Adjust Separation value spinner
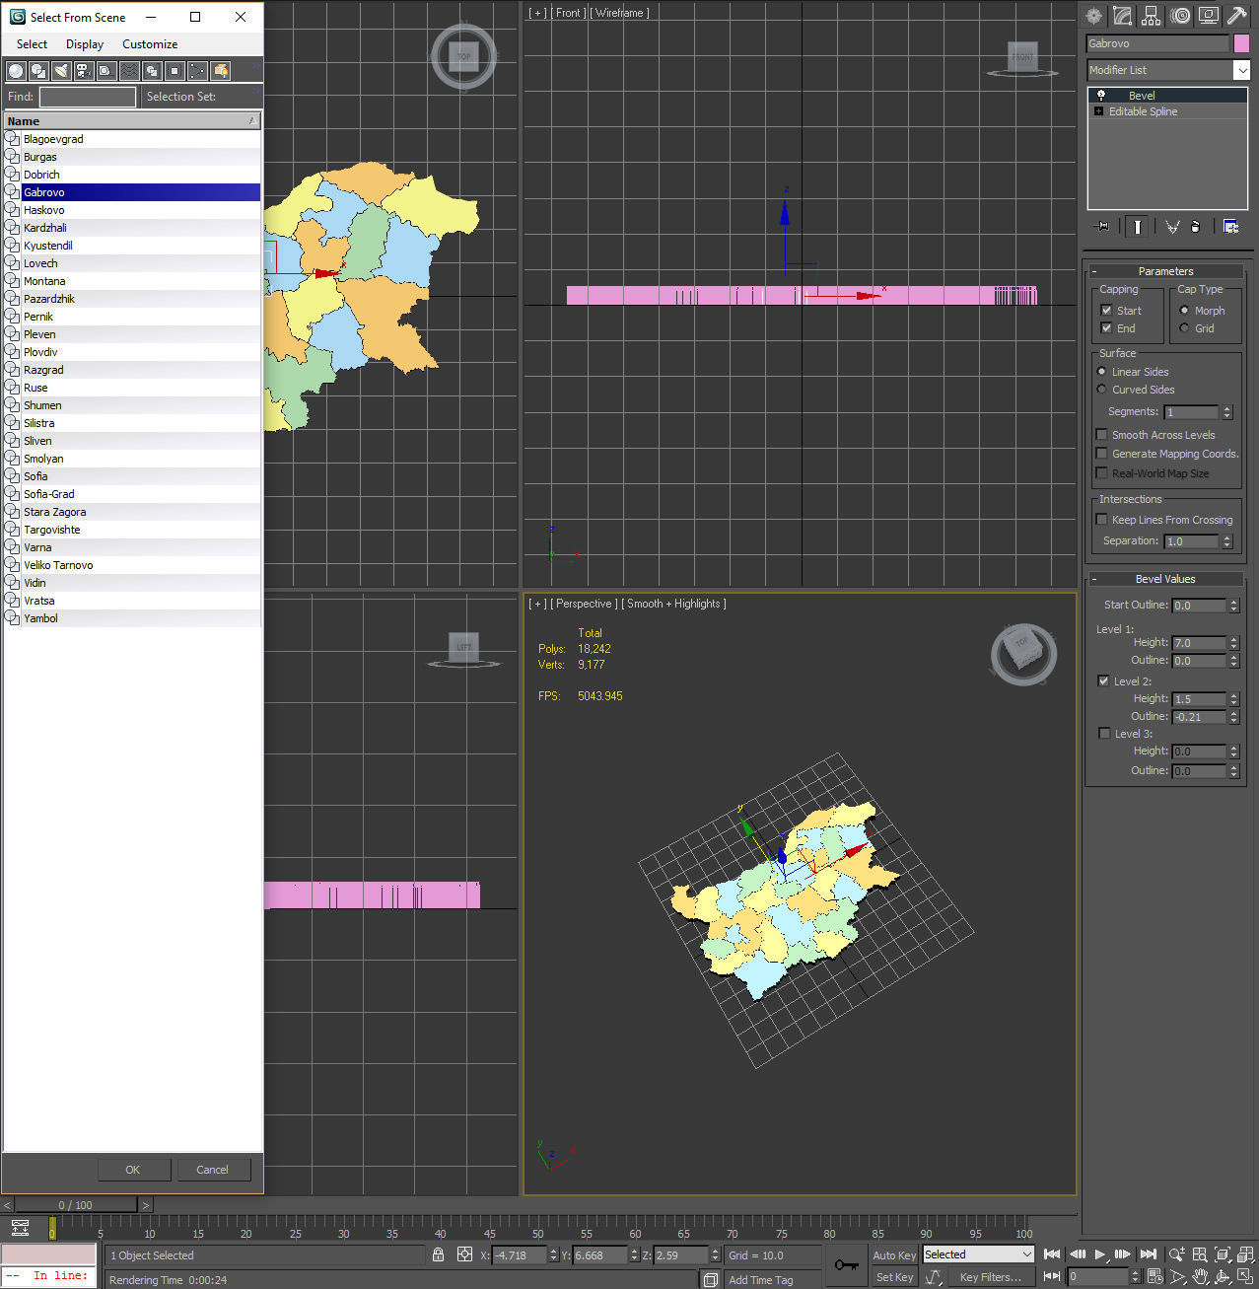Screen dimensions: 1259x1289 pyautogui.click(x=1227, y=540)
